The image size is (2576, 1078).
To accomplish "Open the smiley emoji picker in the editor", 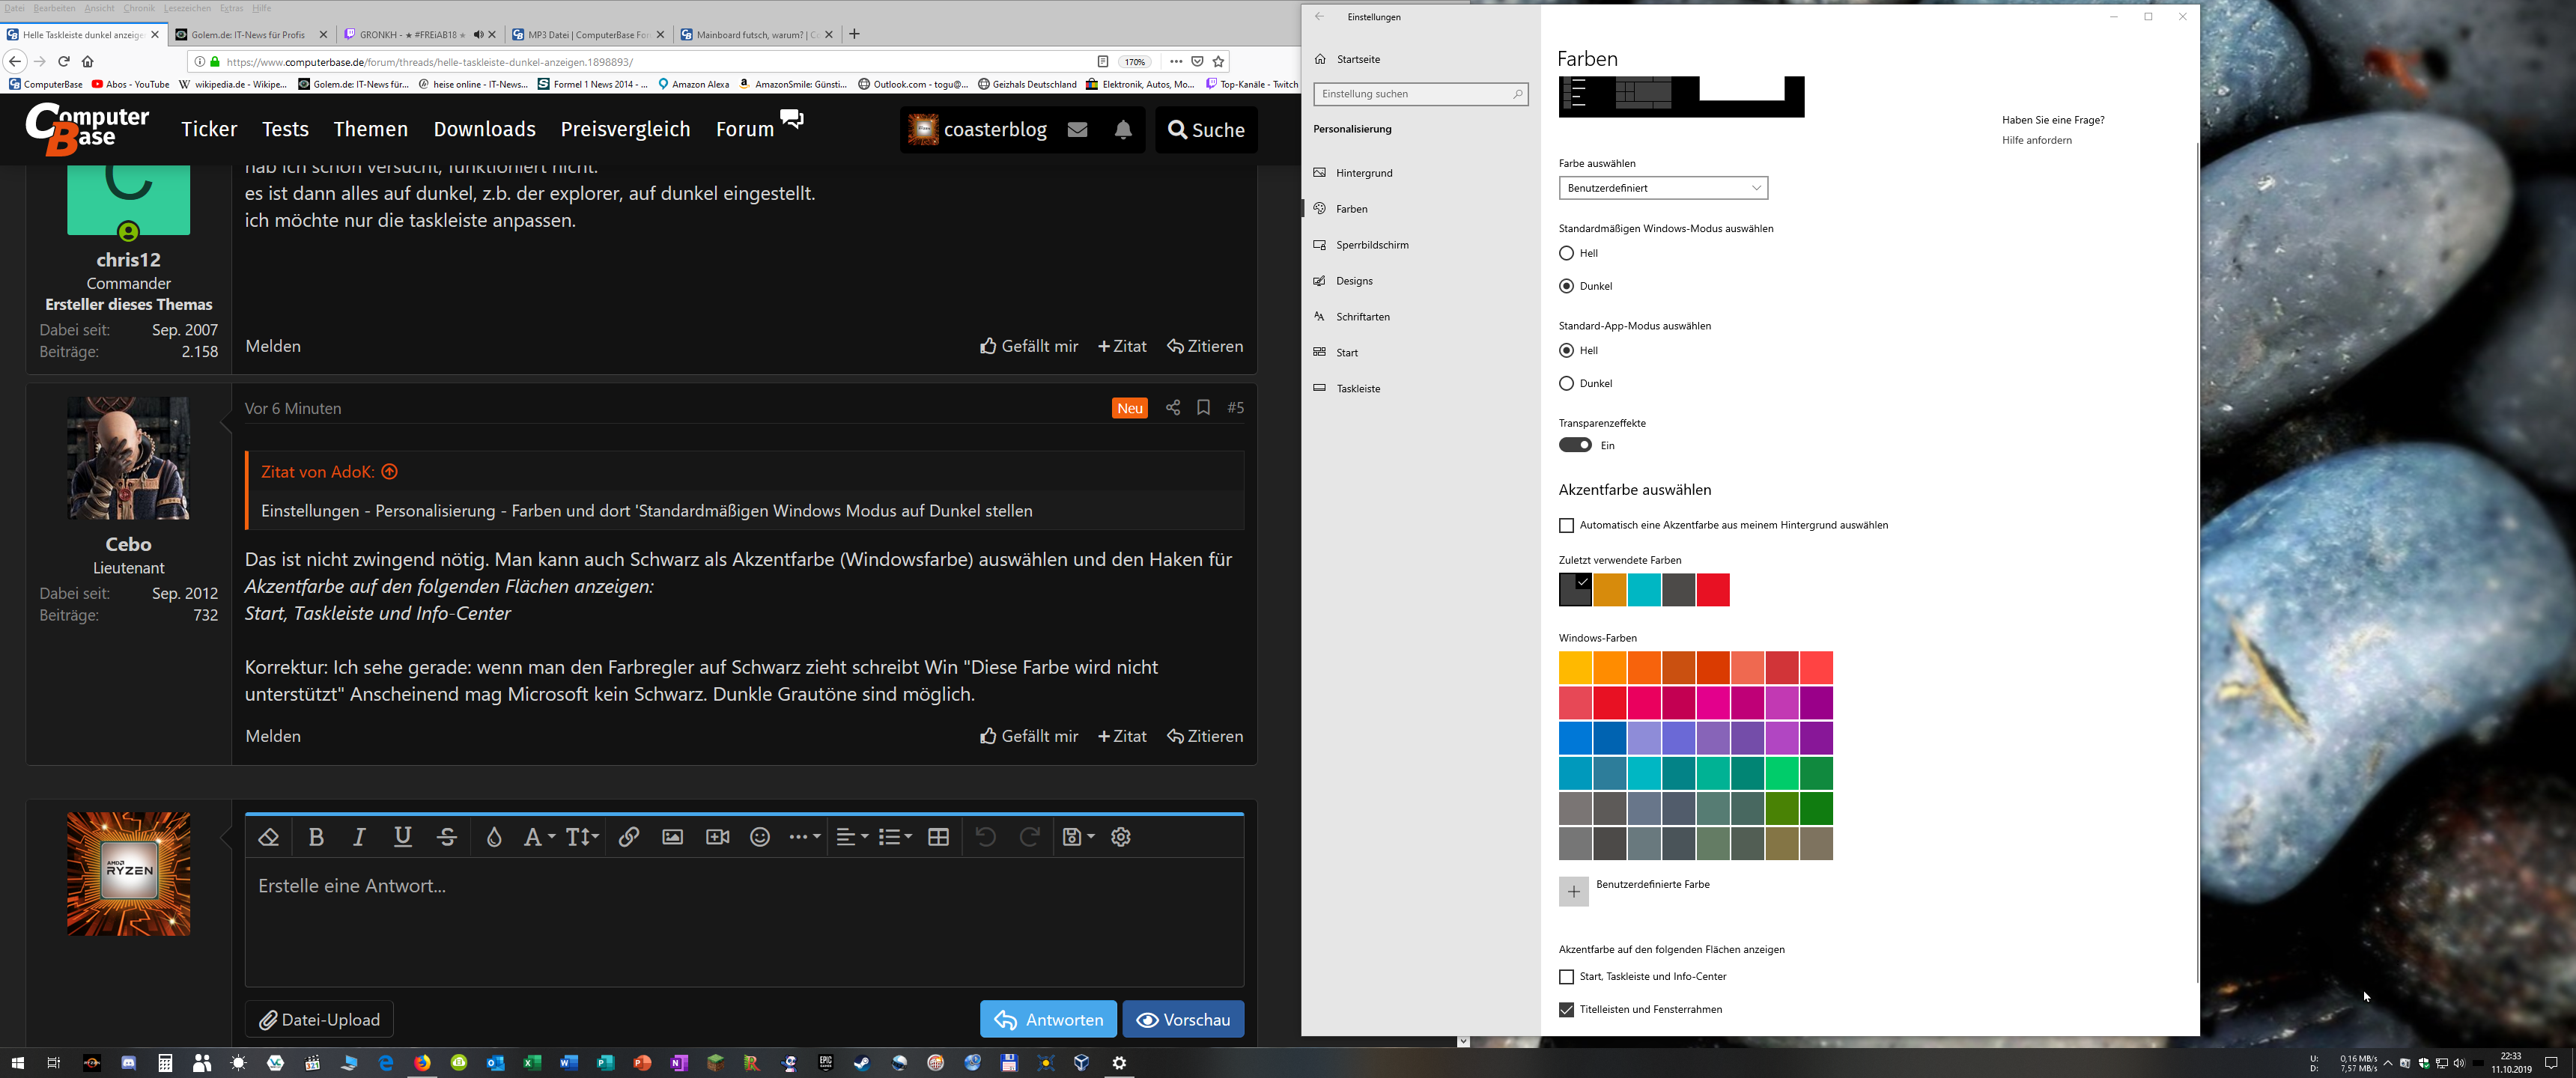I will point(760,837).
